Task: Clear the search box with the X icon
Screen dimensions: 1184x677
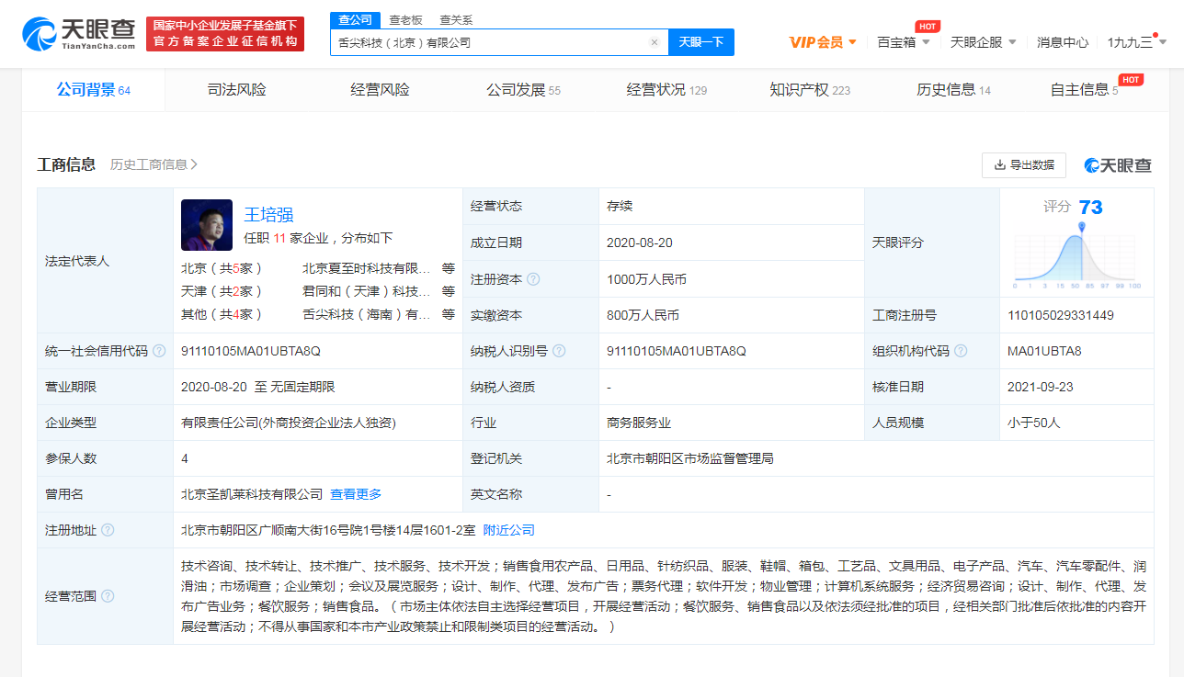Action: coord(654,42)
